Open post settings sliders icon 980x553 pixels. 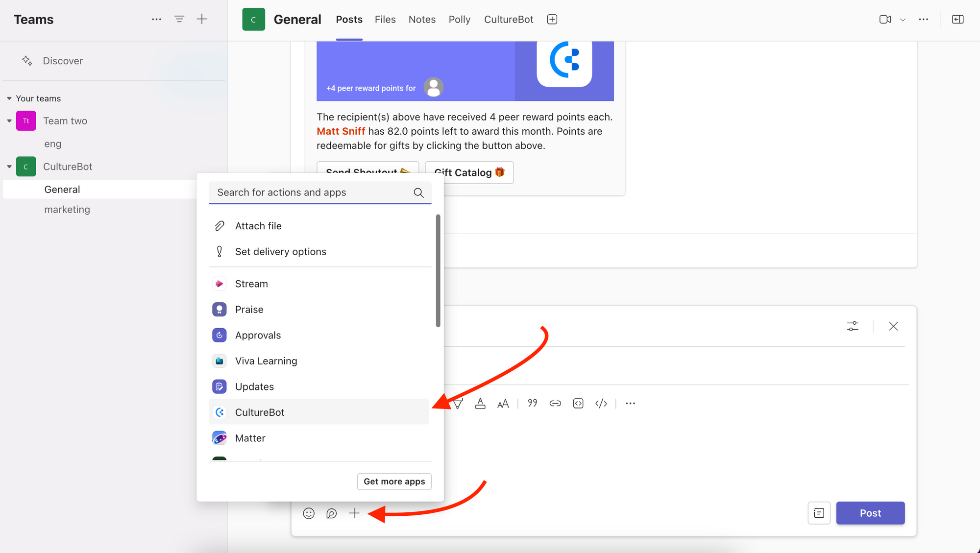[x=853, y=326]
